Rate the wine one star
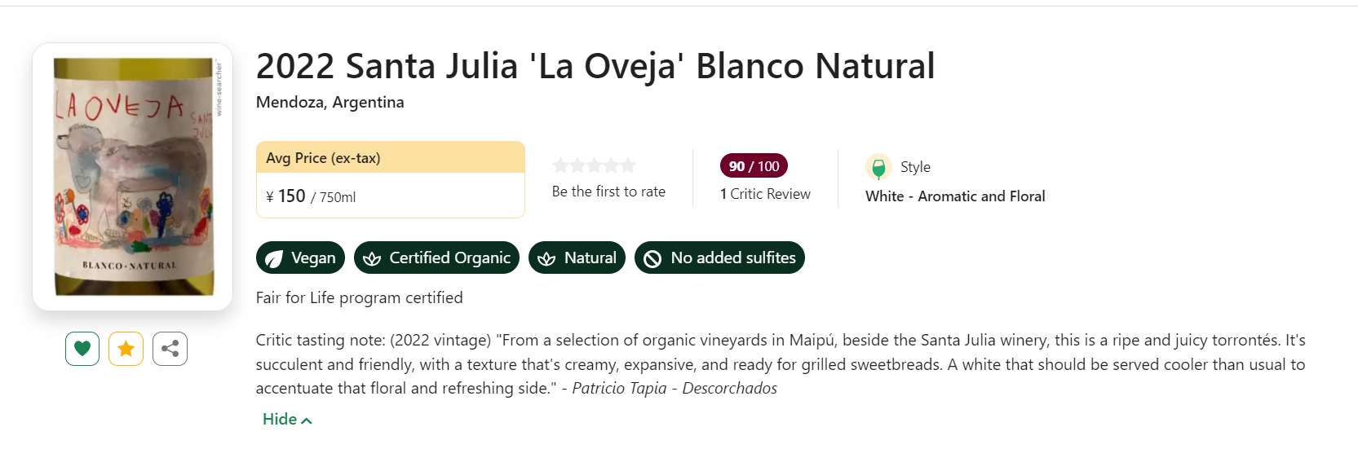 [560, 165]
